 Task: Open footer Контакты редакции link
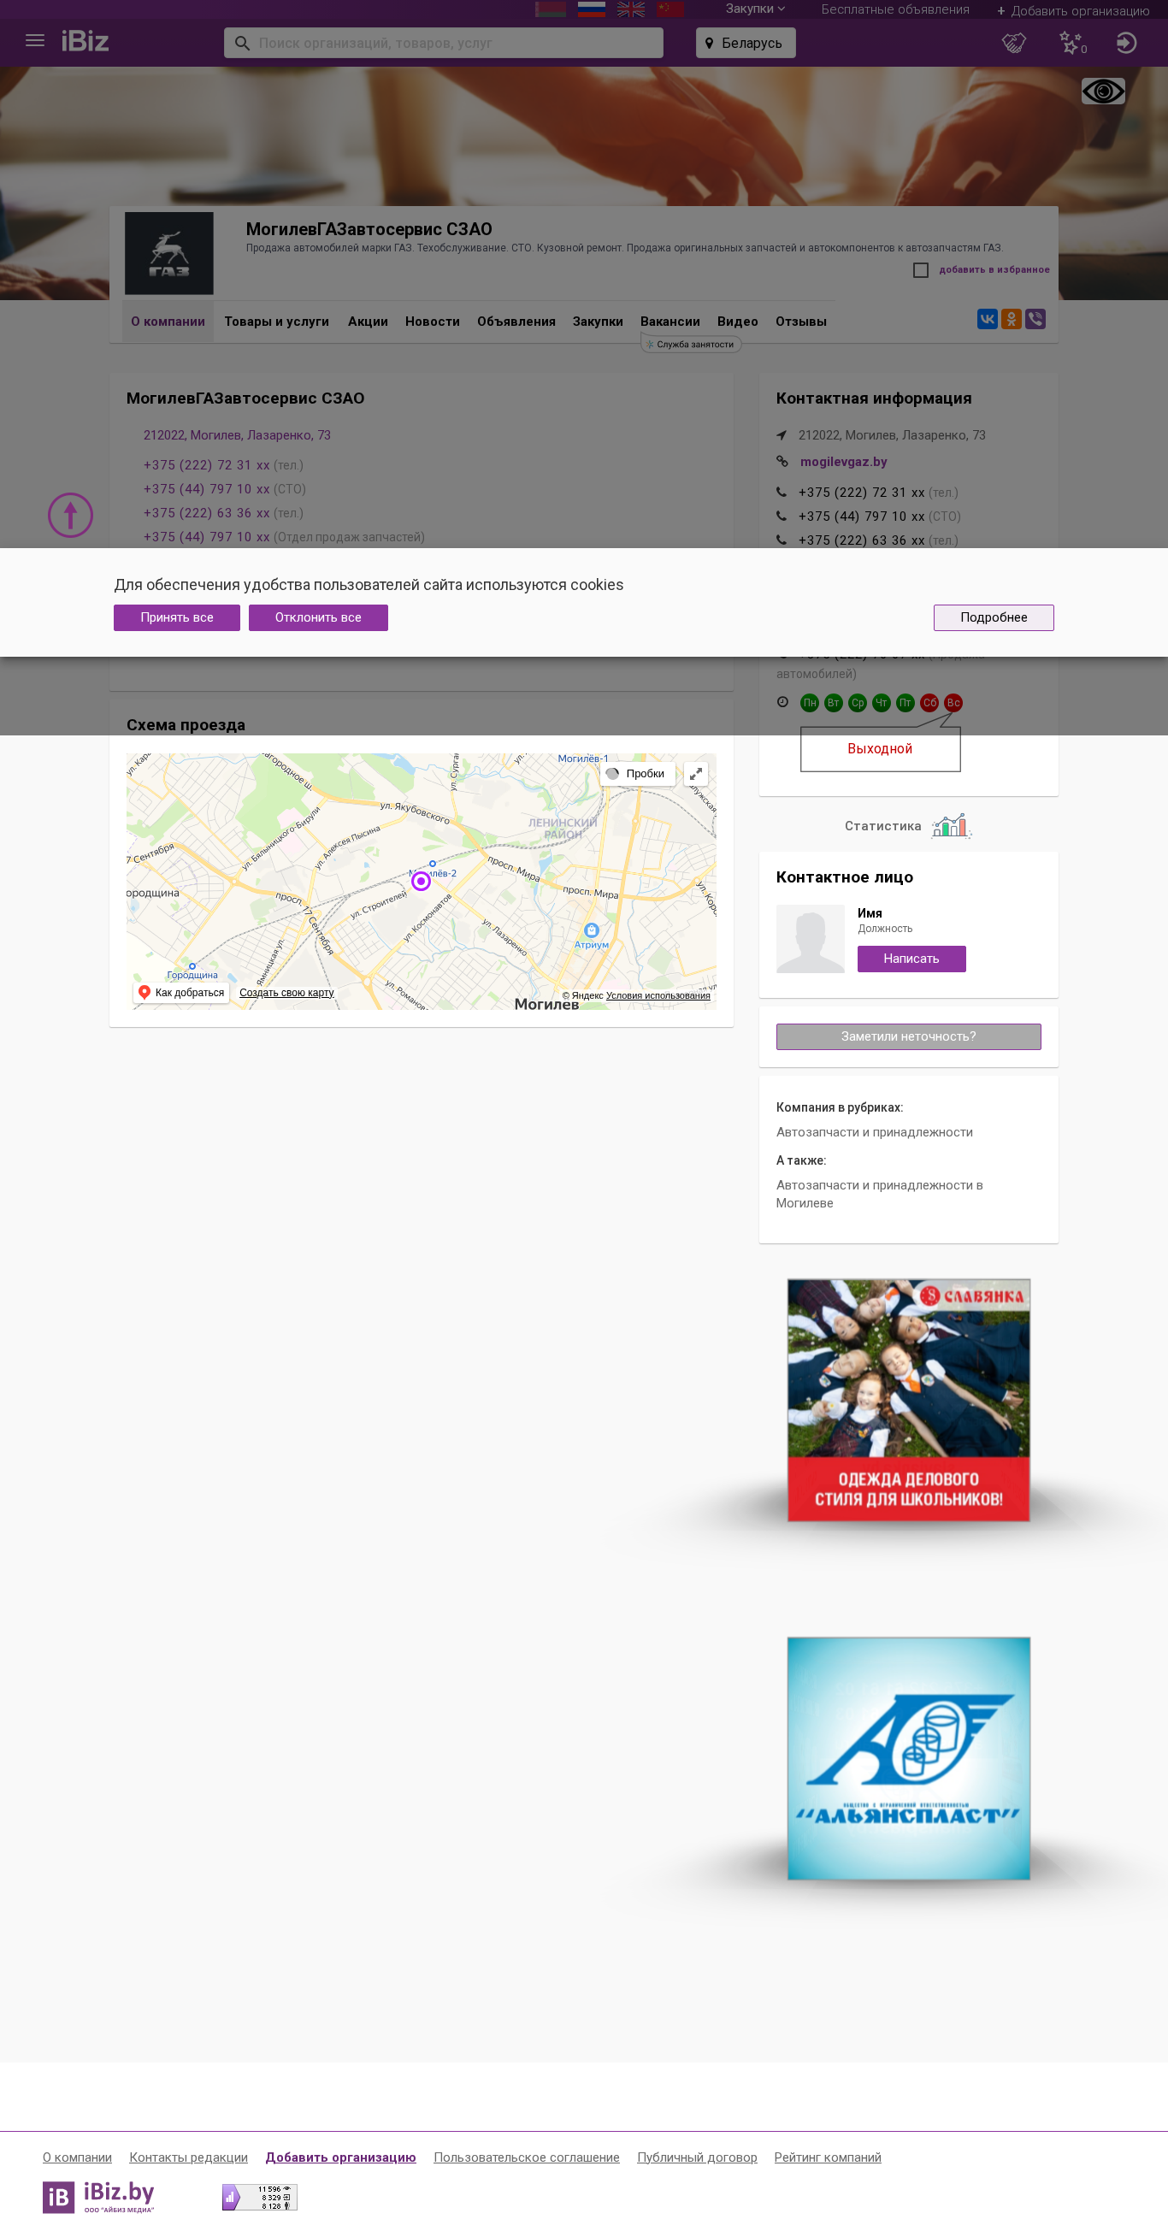188,2157
